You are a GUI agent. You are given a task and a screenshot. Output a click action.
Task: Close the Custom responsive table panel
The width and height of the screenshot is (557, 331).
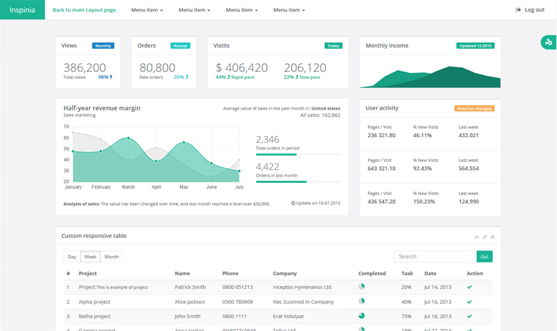tap(492, 237)
